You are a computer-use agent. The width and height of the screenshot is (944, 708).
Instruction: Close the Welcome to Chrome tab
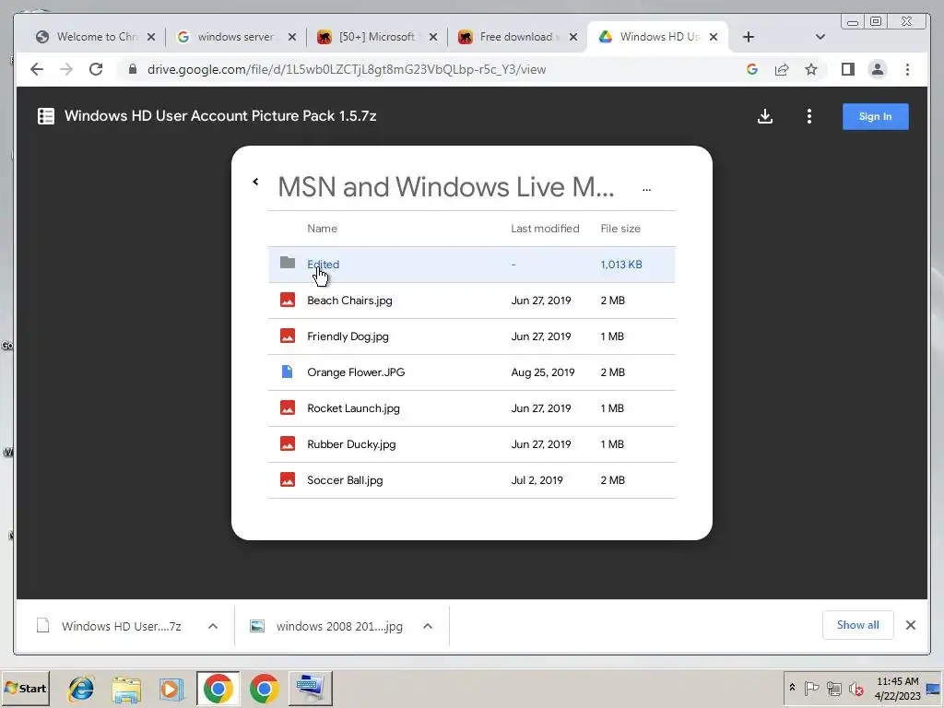[x=151, y=37]
